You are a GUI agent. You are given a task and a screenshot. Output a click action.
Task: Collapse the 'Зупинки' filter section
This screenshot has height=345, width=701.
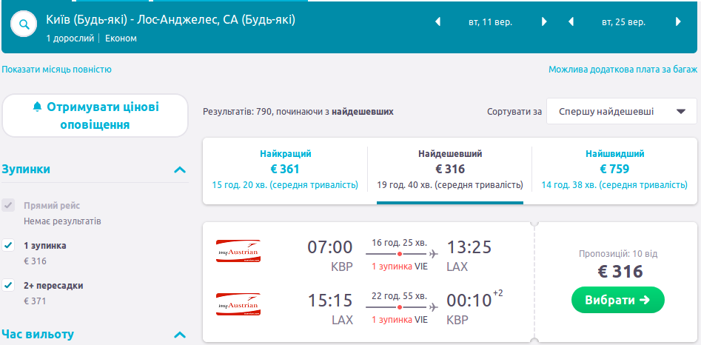pyautogui.click(x=179, y=170)
